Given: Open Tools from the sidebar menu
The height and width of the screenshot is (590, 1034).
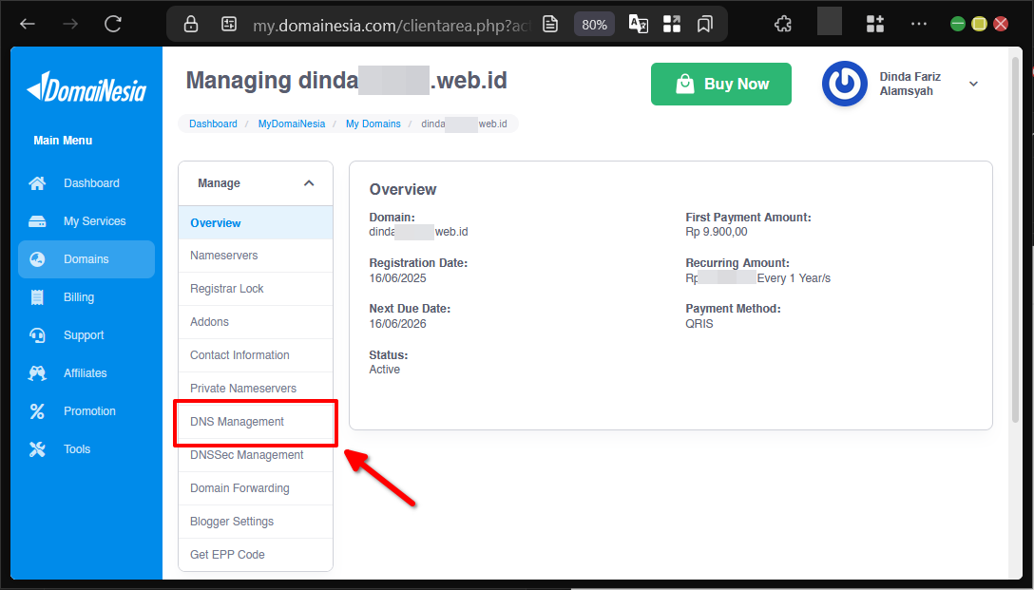Looking at the screenshot, I should [x=77, y=448].
